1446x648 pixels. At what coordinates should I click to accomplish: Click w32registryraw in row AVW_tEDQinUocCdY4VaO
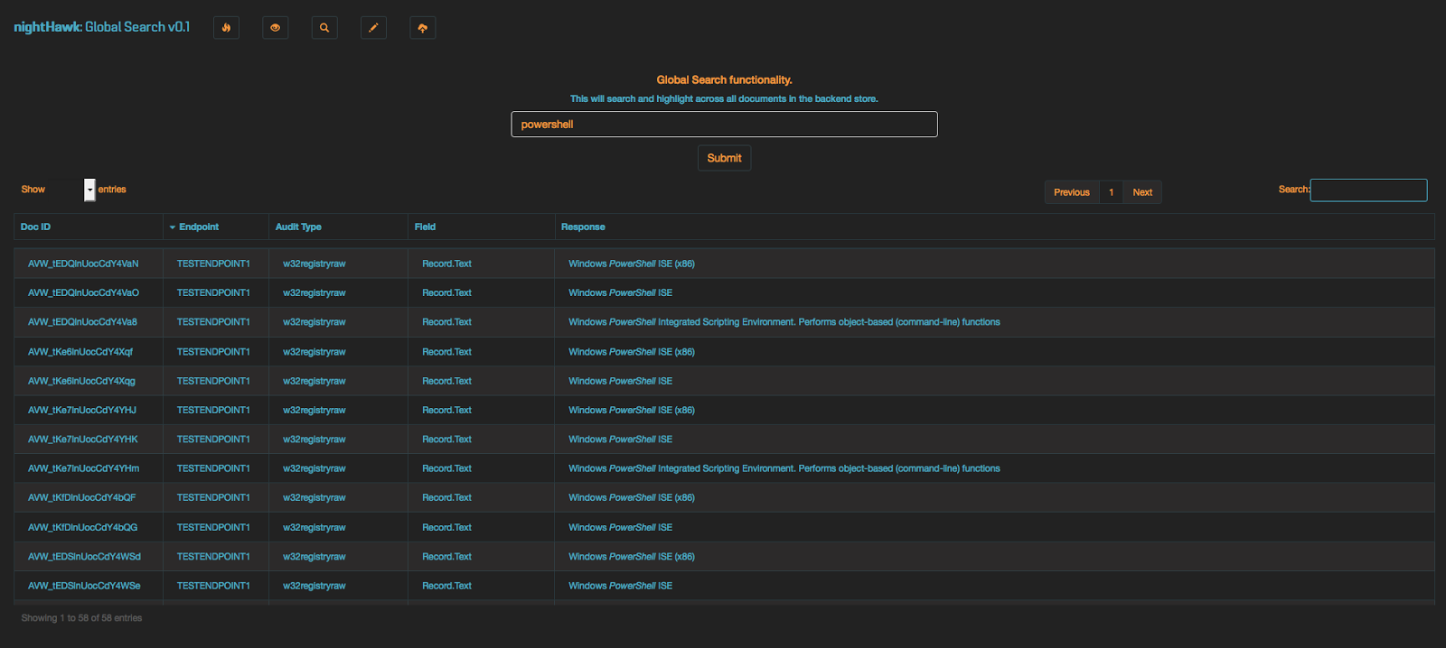tap(315, 292)
